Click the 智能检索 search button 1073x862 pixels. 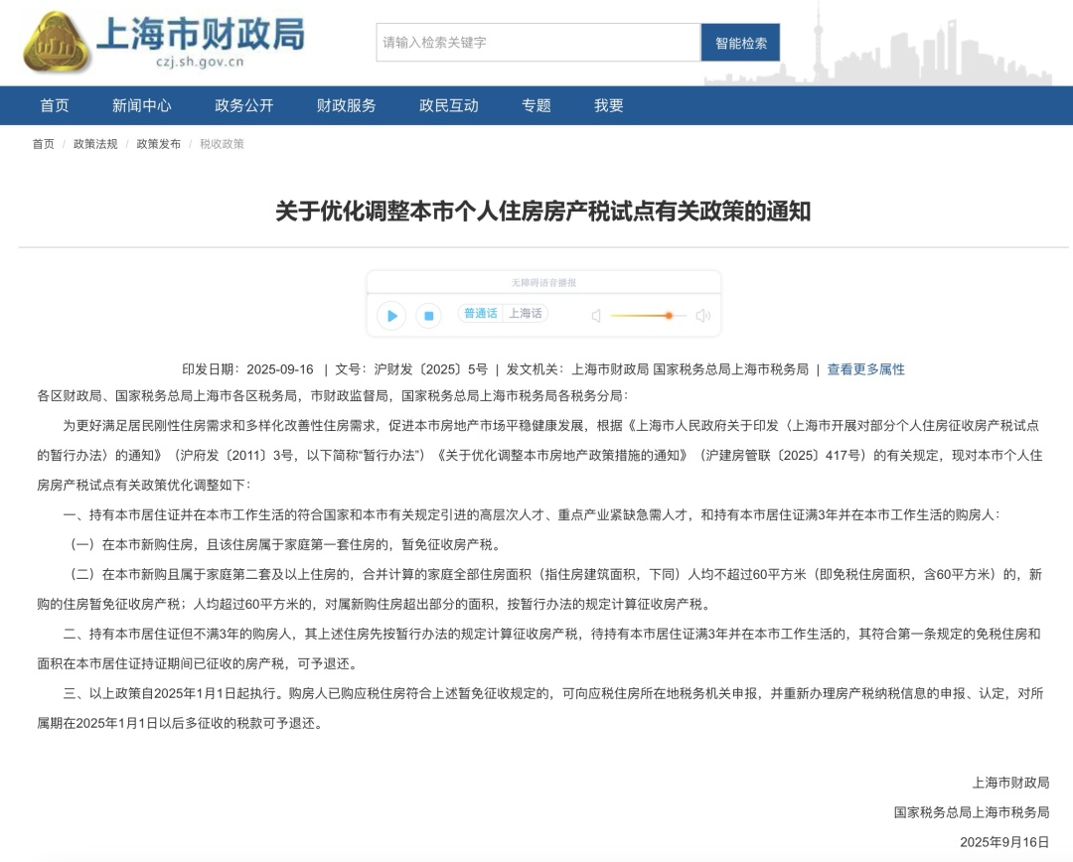741,43
